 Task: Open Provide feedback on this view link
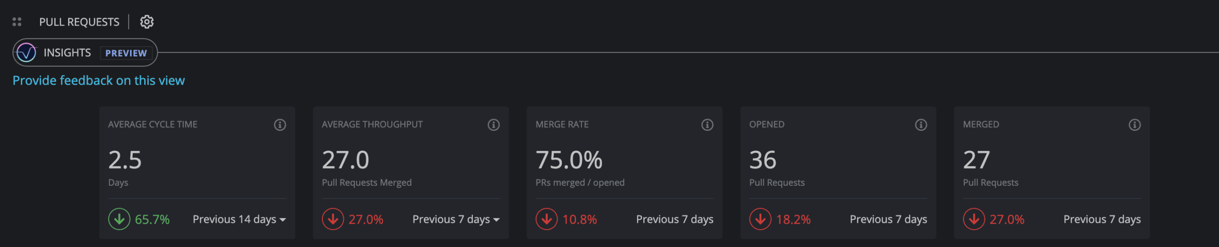[99, 80]
